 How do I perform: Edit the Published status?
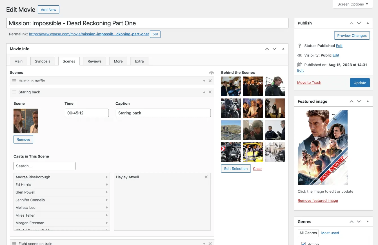pos(339,46)
